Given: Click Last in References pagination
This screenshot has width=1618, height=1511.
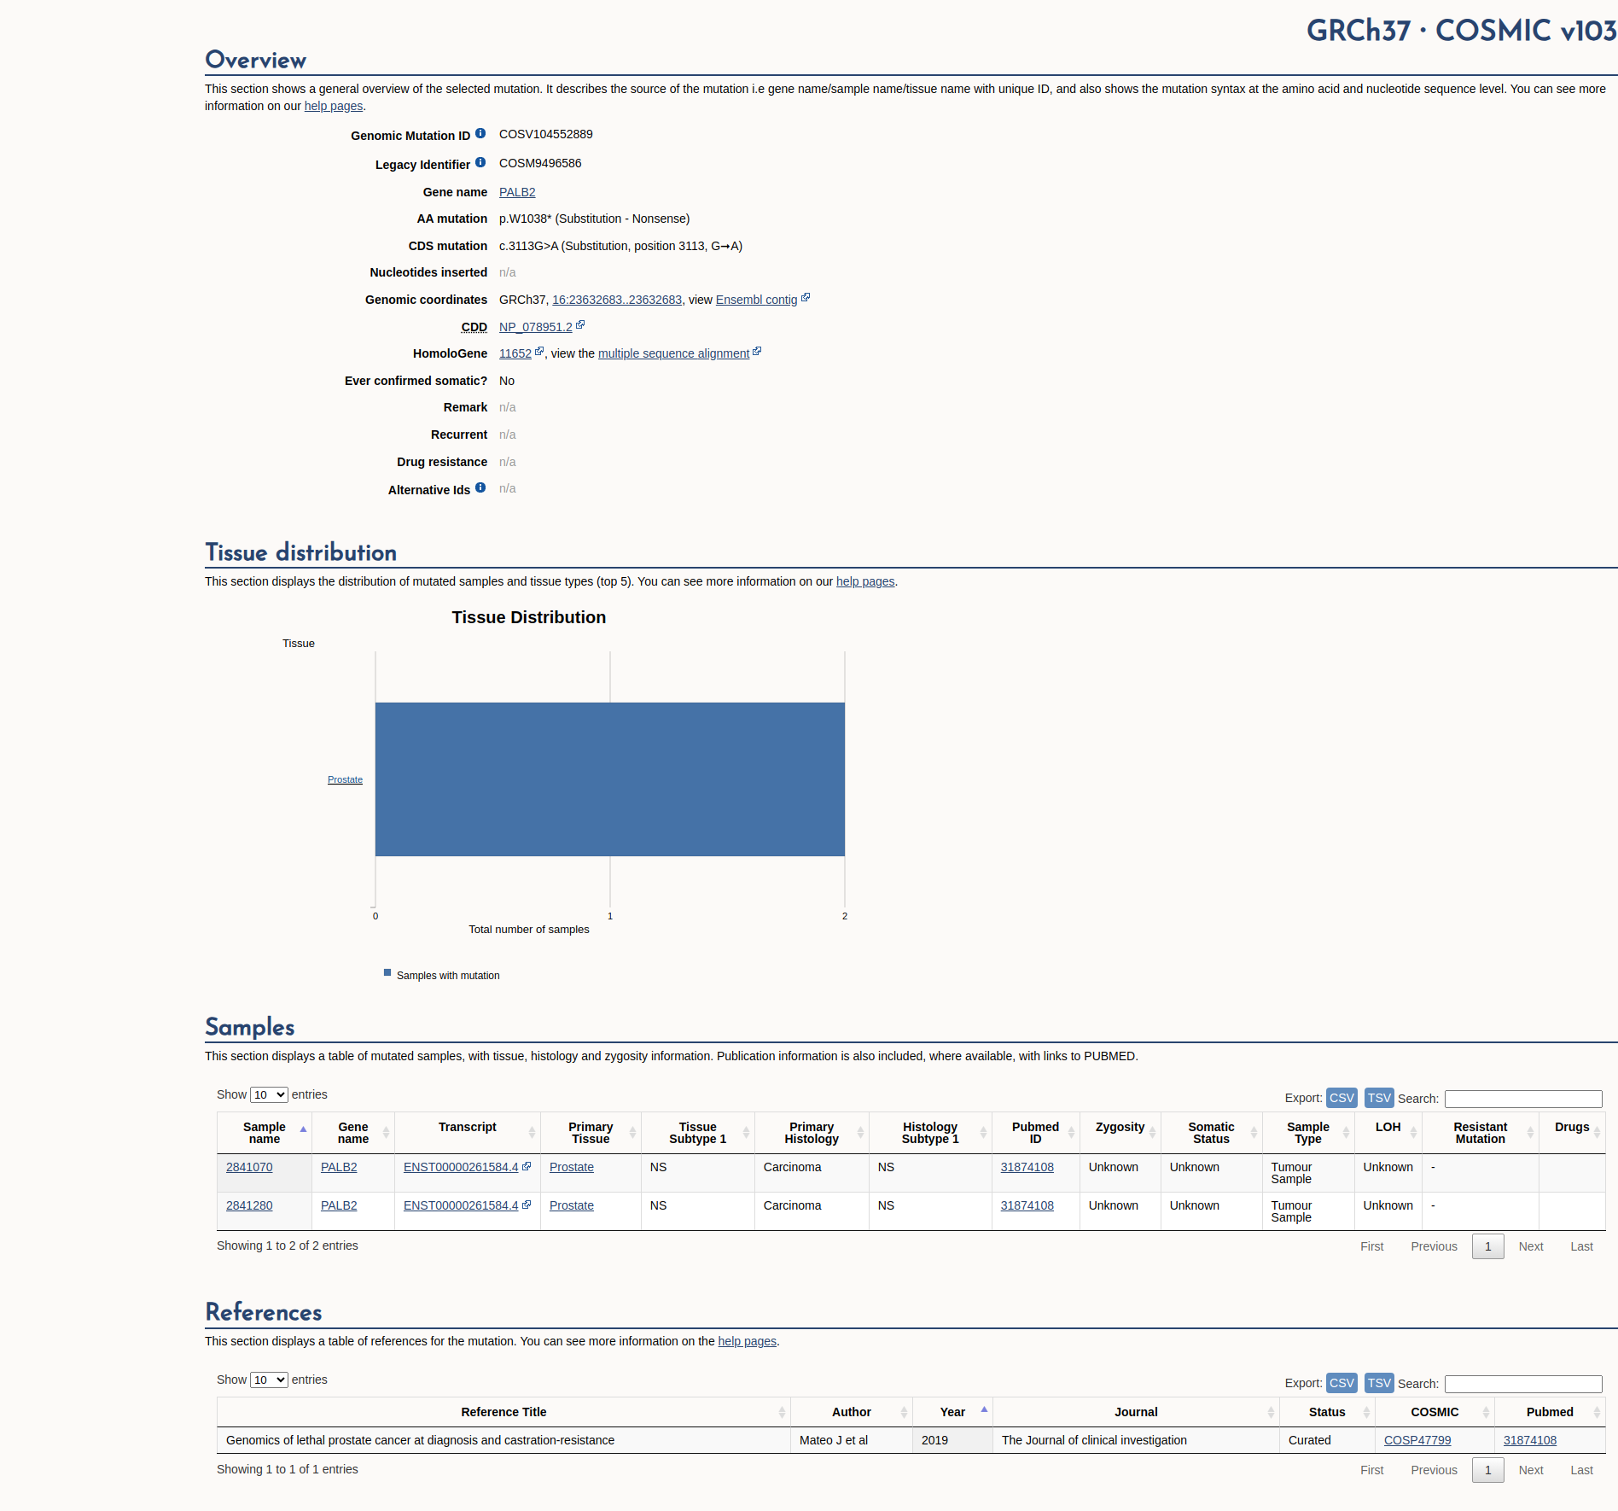Looking at the screenshot, I should click(1582, 1470).
